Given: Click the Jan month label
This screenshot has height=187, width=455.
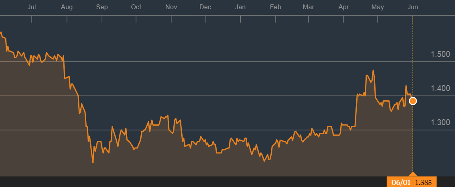Looking at the screenshot, I should [240, 7].
